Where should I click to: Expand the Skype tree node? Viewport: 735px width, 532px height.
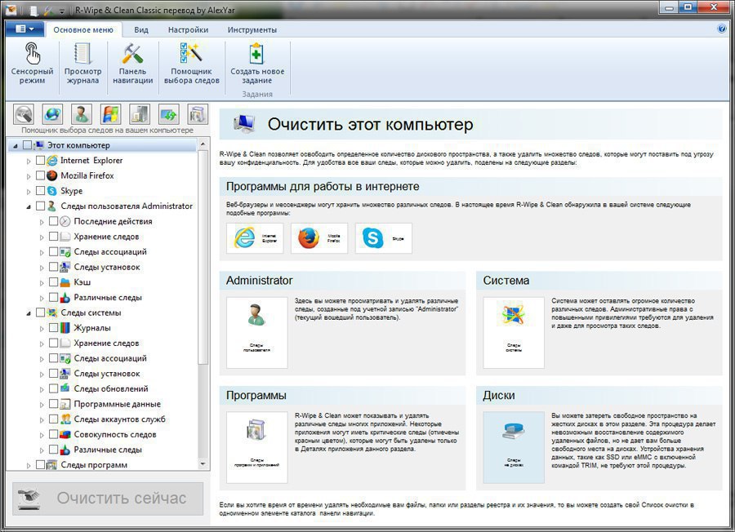[x=29, y=192]
